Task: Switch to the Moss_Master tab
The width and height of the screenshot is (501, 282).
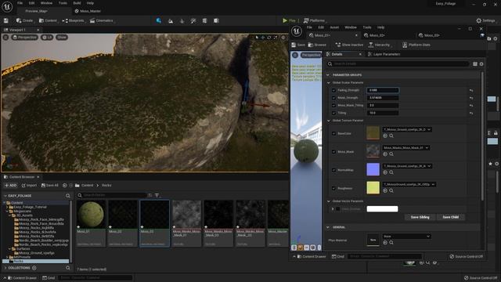Action: [x=88, y=11]
